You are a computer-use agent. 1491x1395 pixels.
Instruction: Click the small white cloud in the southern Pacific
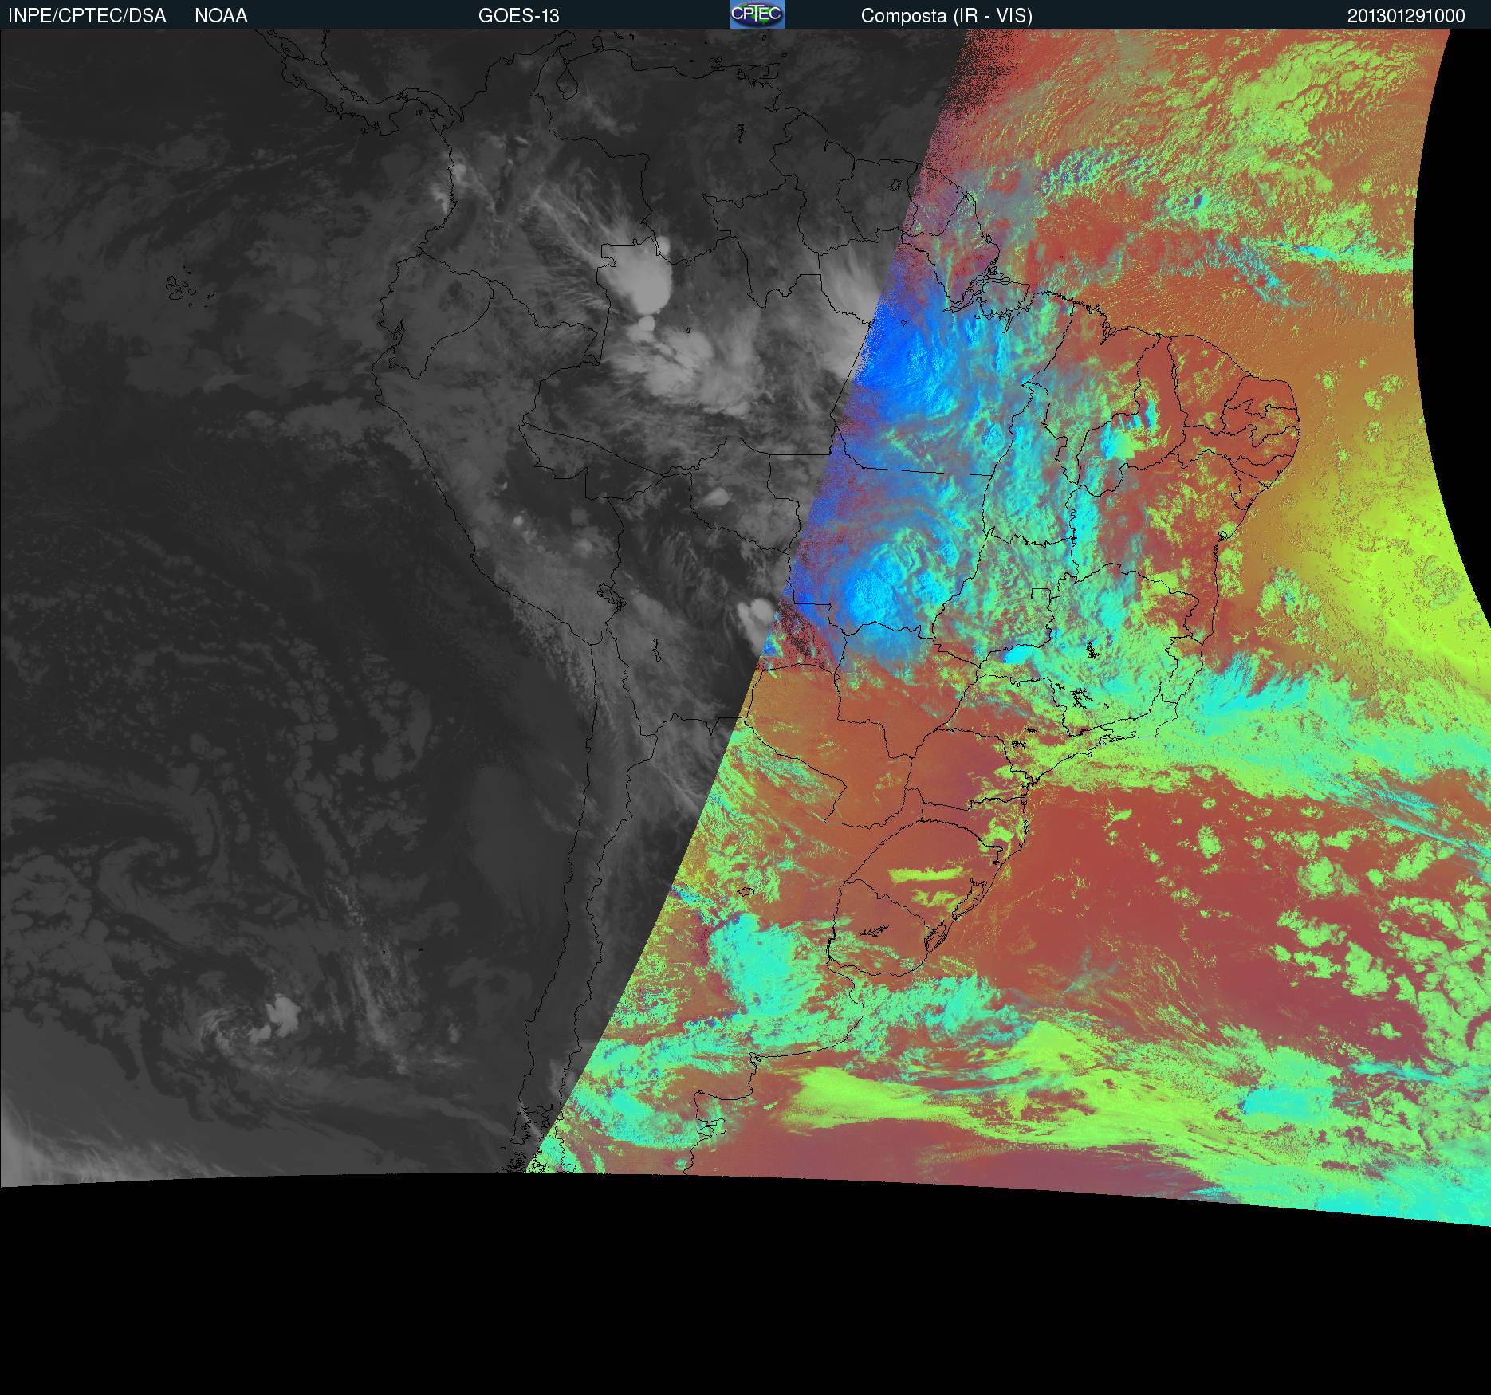[x=283, y=1012]
